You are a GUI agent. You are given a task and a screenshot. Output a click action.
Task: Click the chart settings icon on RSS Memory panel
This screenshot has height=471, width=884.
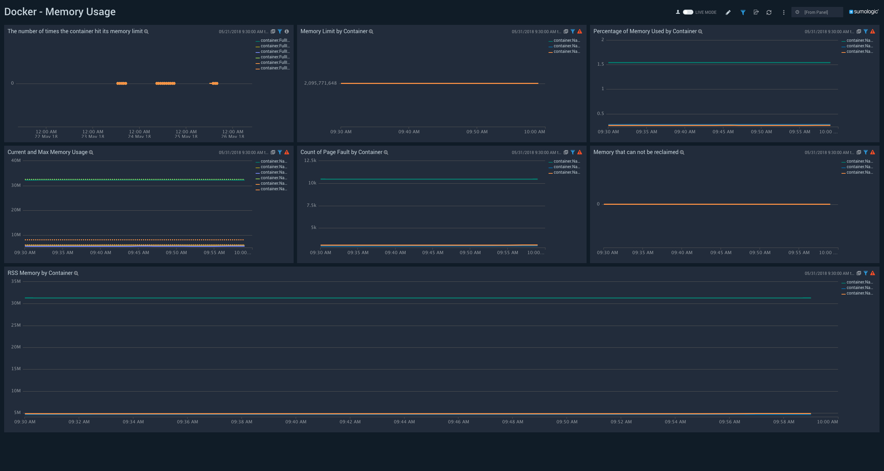(859, 273)
